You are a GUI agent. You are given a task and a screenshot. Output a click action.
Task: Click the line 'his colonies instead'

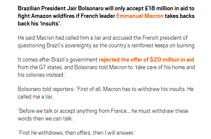42,75
